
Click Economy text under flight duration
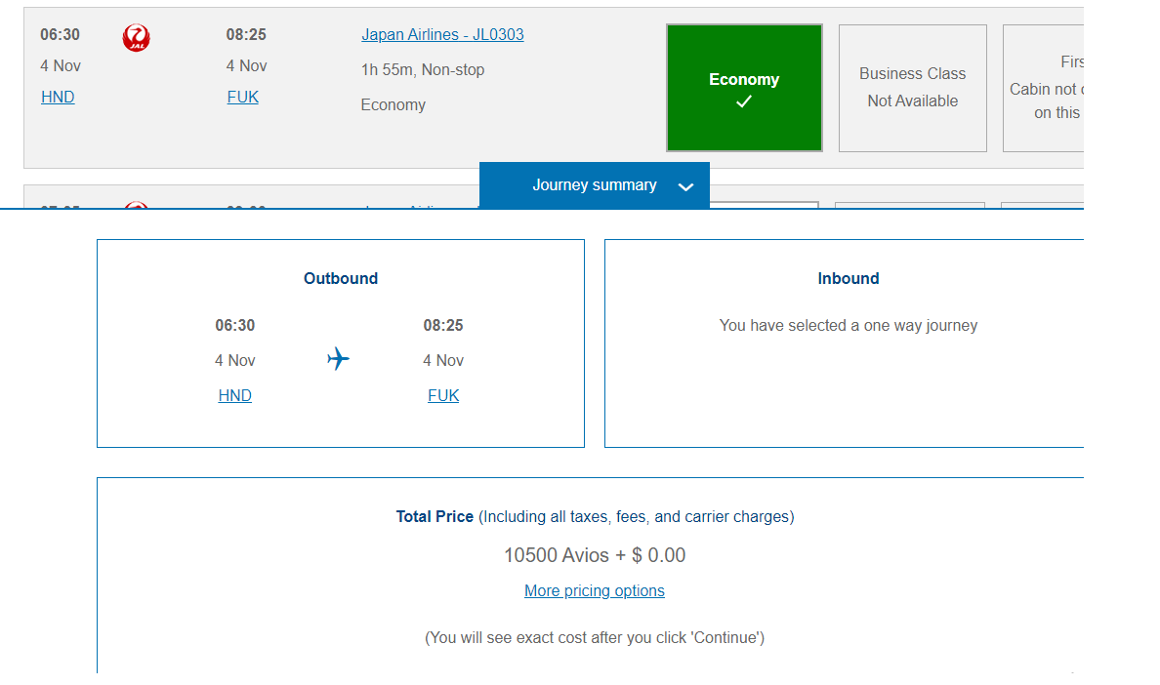[x=393, y=105]
